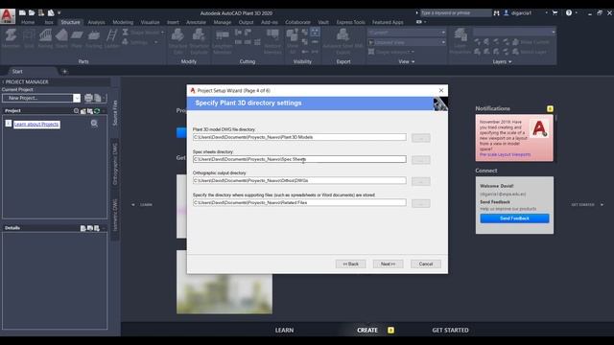Click the binoculars search icon in title bar

click(x=497, y=12)
